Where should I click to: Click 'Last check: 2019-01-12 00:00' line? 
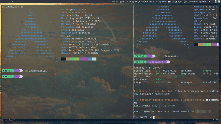click(154, 106)
